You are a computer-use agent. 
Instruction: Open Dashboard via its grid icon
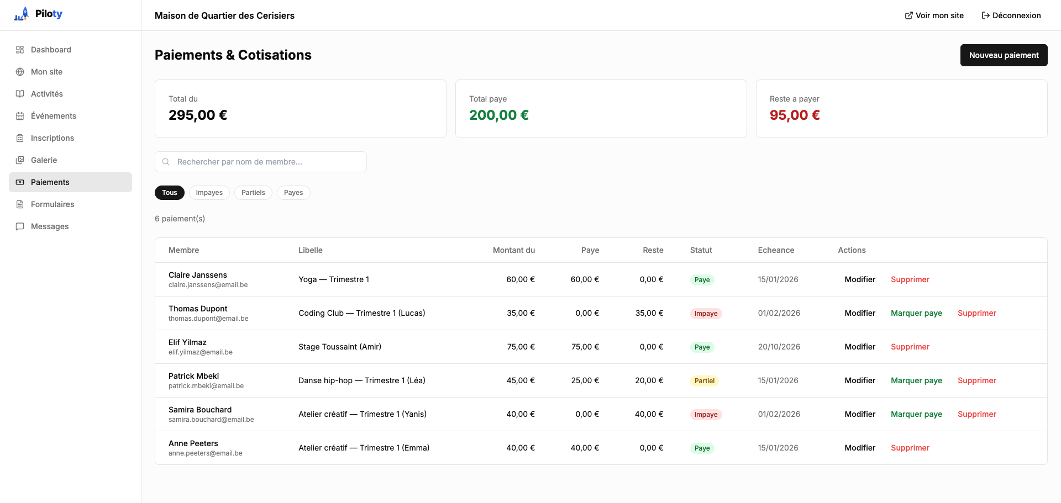[x=20, y=50]
